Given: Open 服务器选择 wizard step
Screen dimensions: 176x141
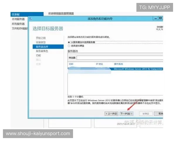Looking at the screenshot, I should [x=48, y=47].
